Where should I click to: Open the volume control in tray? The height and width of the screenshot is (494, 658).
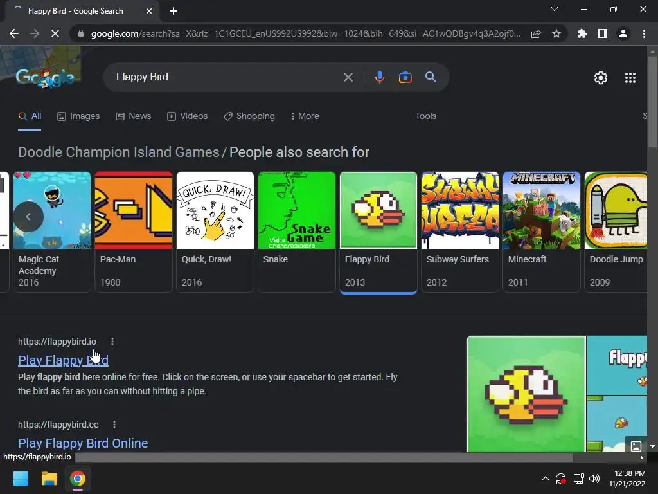pyautogui.click(x=594, y=479)
